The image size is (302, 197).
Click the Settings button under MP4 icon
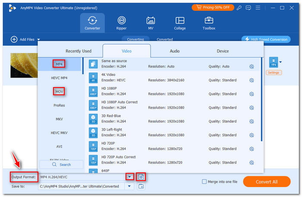(274, 72)
